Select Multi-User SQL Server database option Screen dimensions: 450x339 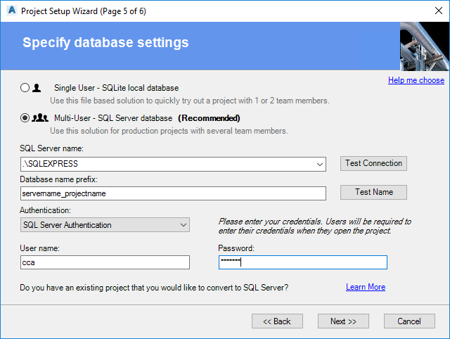click(x=25, y=118)
